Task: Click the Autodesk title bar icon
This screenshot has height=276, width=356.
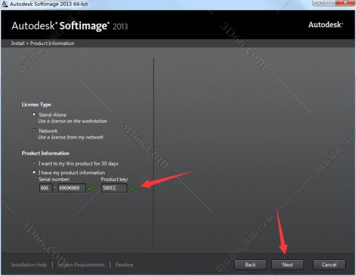Action: click(4, 4)
